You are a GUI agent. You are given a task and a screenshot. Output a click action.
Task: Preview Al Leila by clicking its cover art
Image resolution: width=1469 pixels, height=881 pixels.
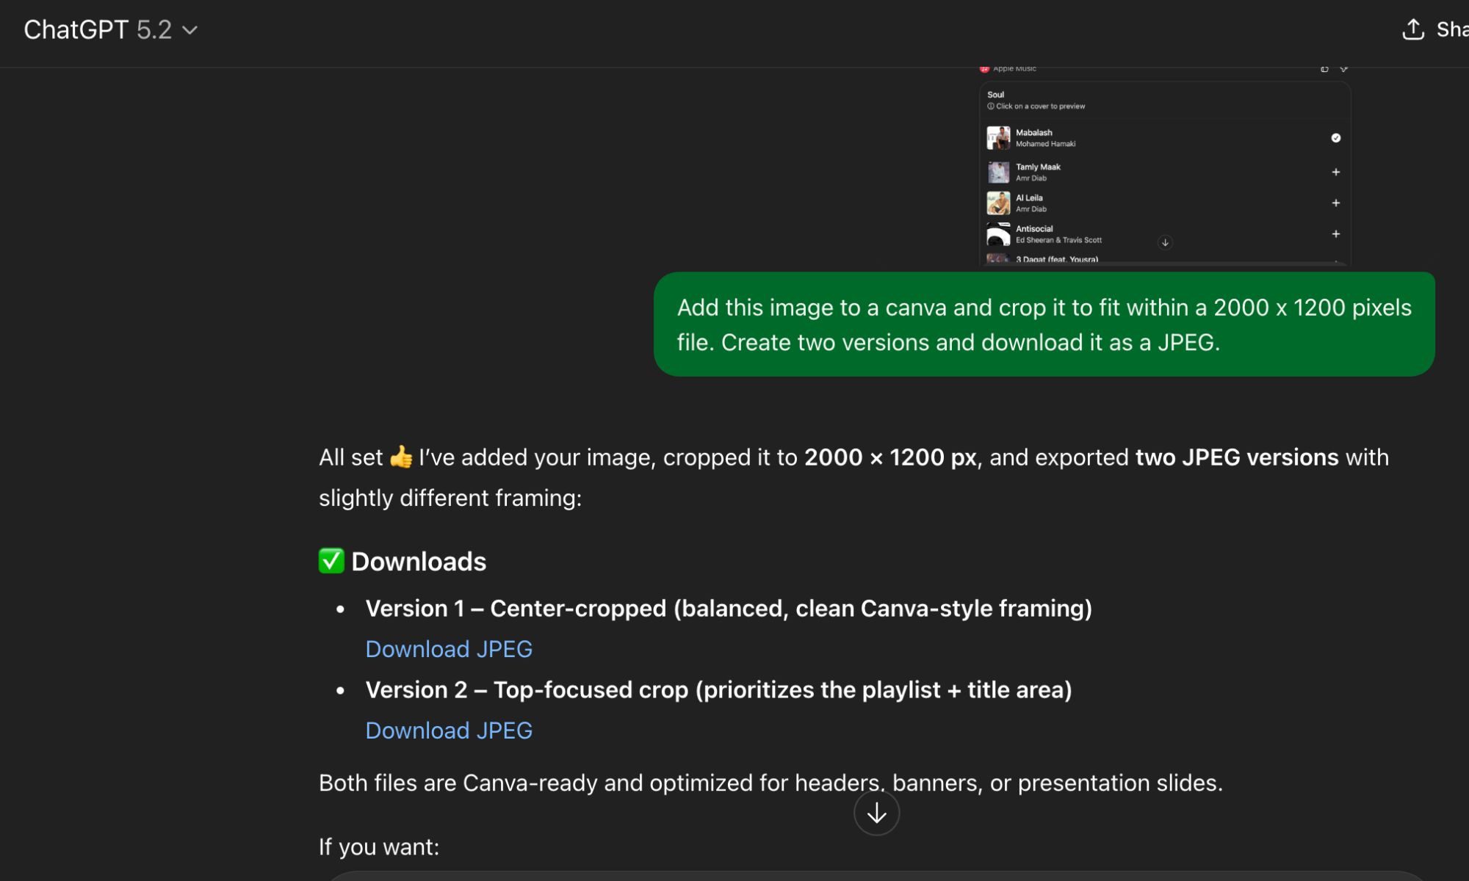point(999,203)
